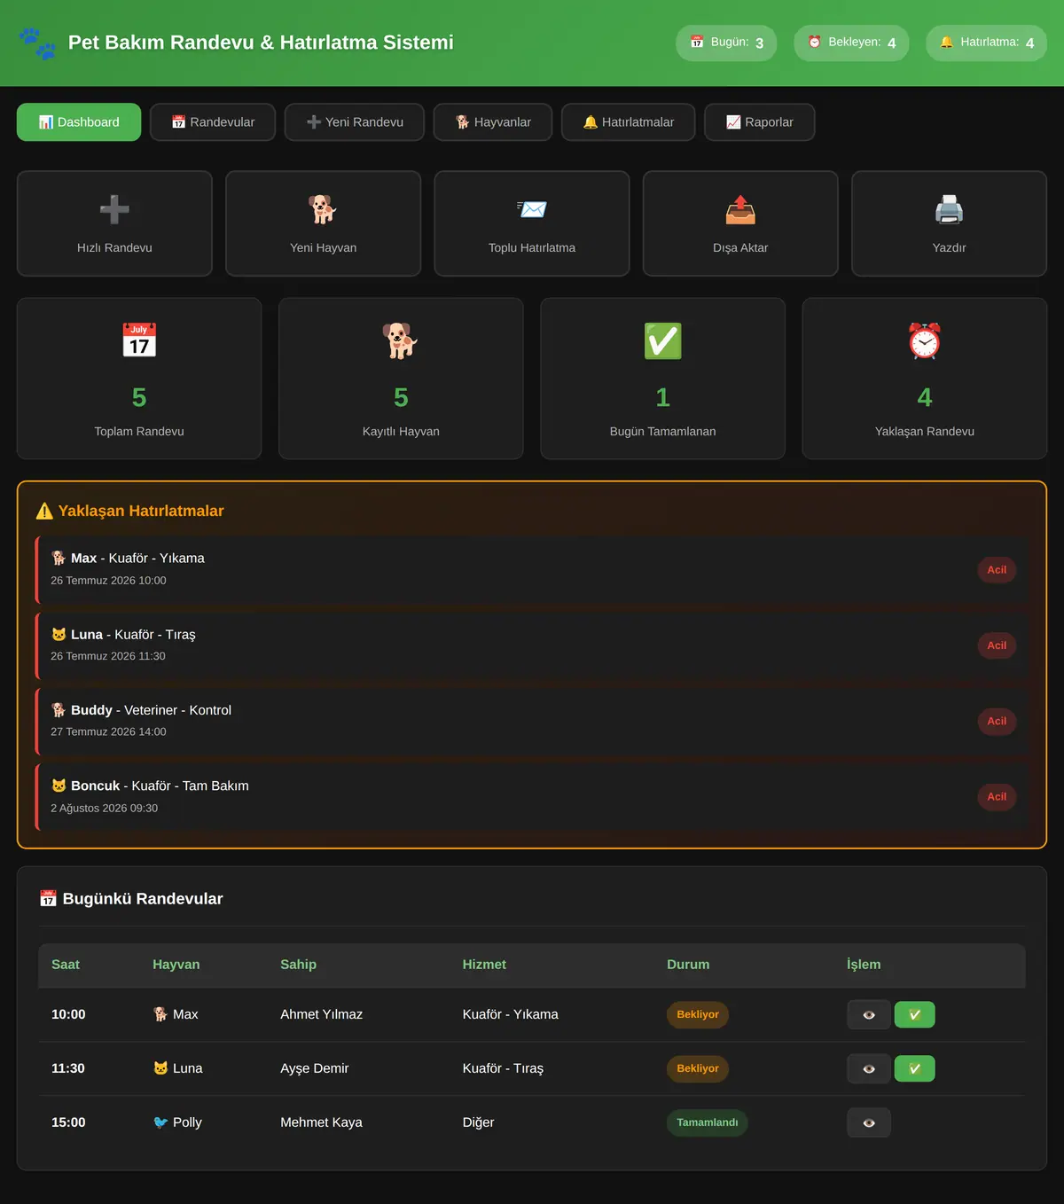
Task: Click the owner name Ayşe Demir
Action: [315, 1068]
